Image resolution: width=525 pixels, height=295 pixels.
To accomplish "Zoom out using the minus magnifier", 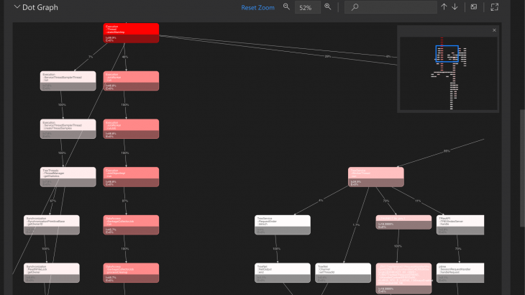I will click(x=286, y=7).
